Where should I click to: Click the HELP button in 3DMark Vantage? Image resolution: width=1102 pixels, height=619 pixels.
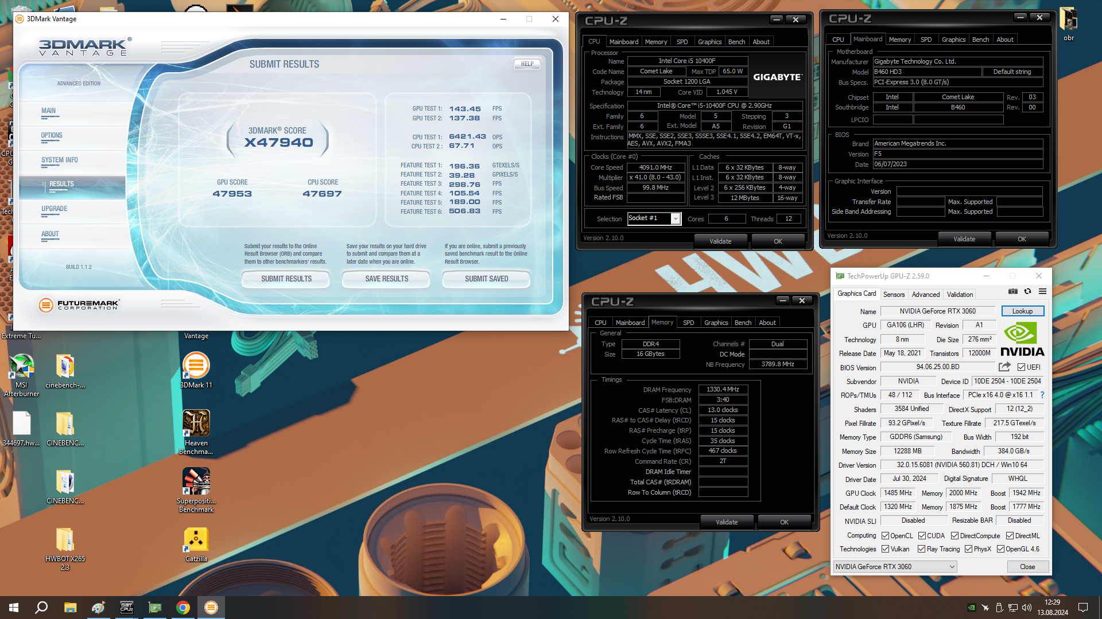coord(527,64)
